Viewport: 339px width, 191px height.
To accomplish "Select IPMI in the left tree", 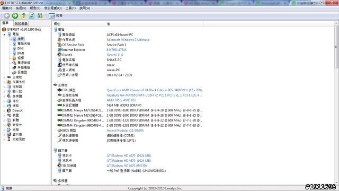I will pos(21,53).
